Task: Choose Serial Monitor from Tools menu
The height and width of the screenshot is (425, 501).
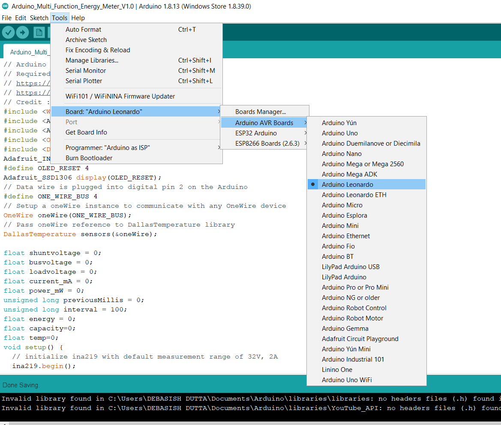Action: (86, 71)
